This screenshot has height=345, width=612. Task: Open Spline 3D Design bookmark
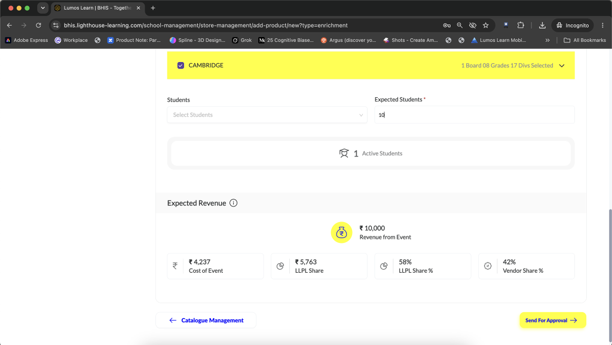[197, 40]
